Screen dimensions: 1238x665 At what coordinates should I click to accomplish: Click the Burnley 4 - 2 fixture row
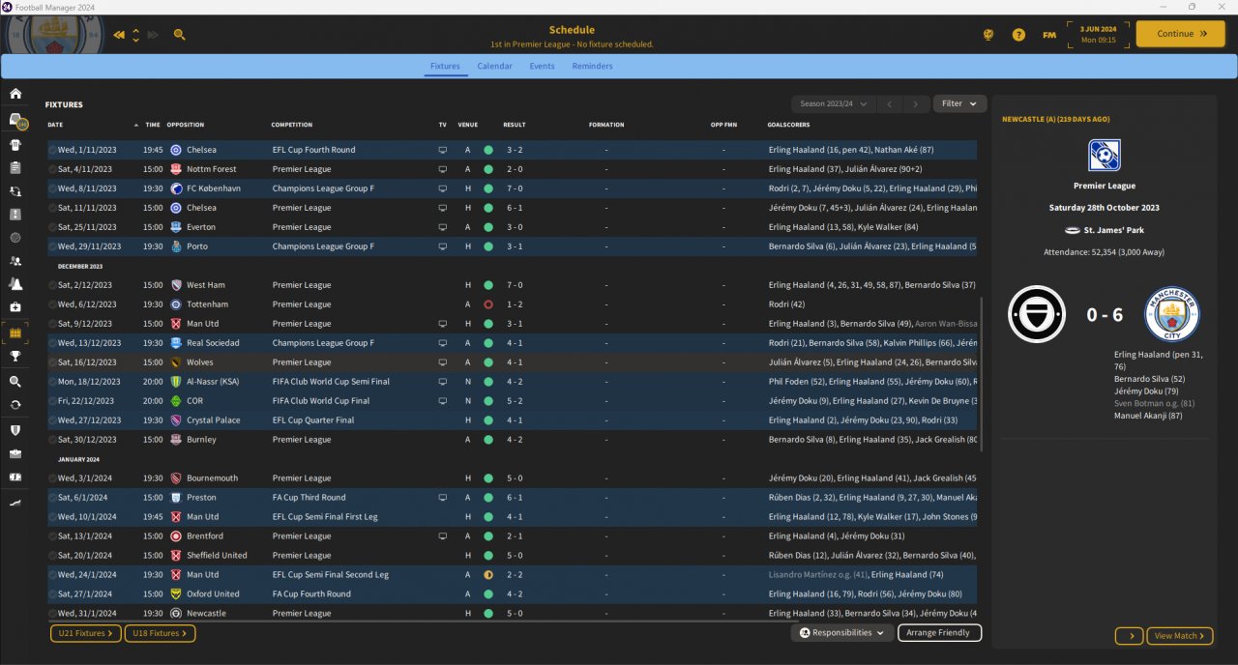[x=512, y=440]
